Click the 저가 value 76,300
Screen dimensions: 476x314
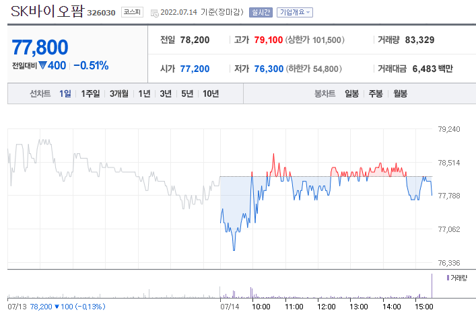click(269, 69)
